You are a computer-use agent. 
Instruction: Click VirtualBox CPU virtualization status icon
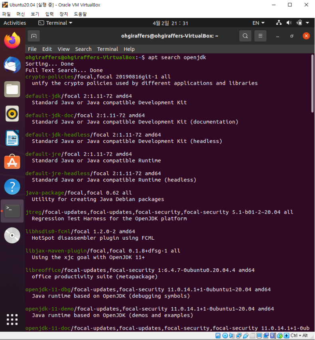(273, 336)
